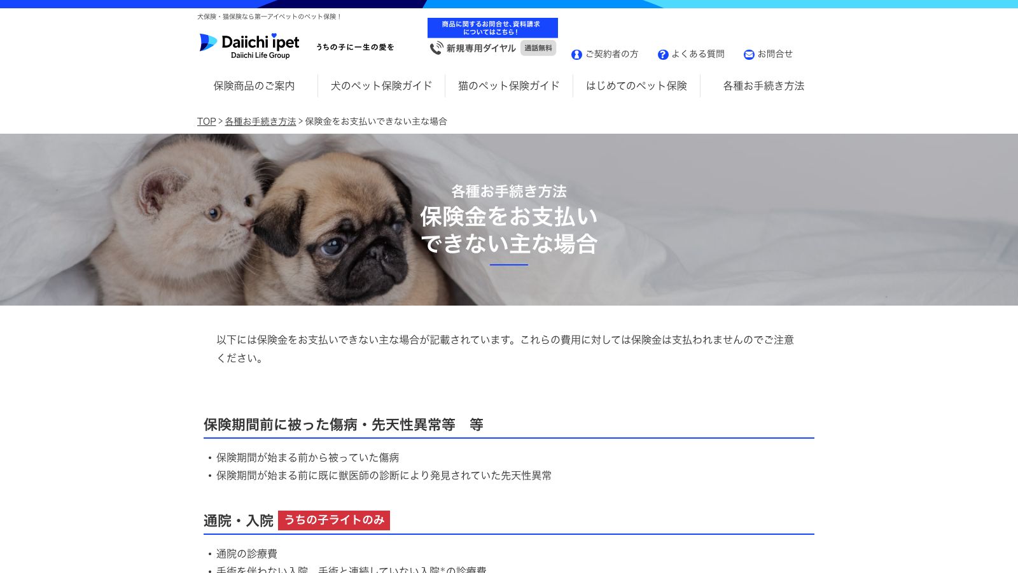This screenshot has height=573, width=1018.
Task: Click bullet about 獣医師の診断により発見されていた先天性異常
Action: point(384,476)
